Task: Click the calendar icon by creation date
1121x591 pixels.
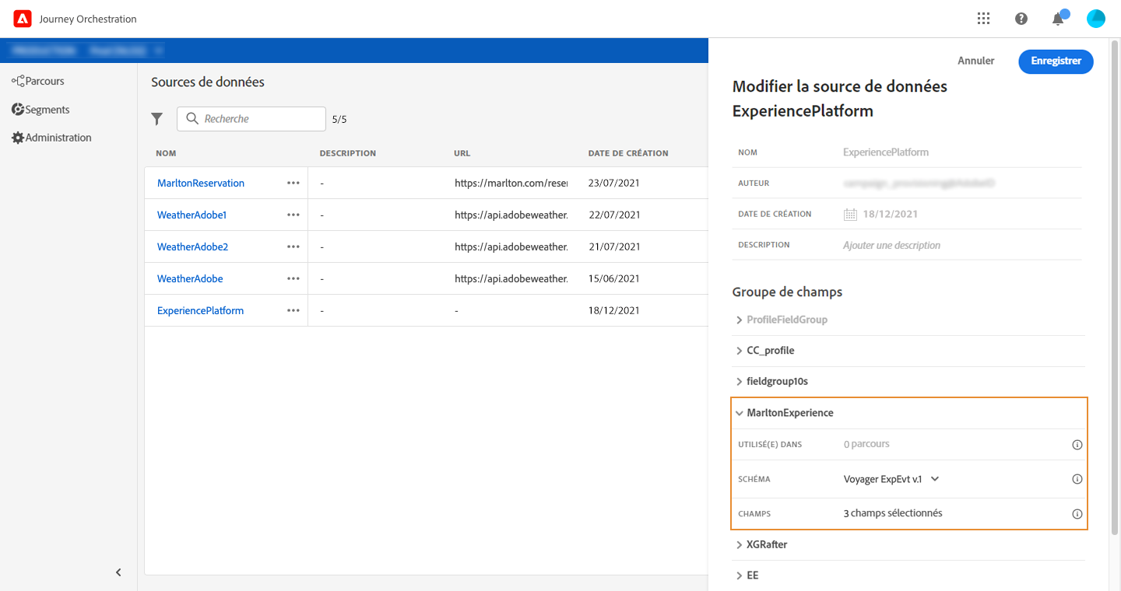Action: click(851, 215)
